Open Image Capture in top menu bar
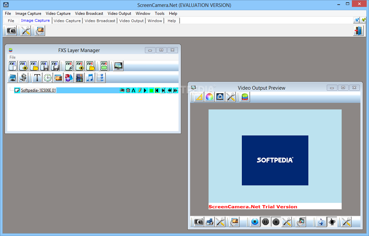The height and width of the screenshot is (236, 369). 28,14
